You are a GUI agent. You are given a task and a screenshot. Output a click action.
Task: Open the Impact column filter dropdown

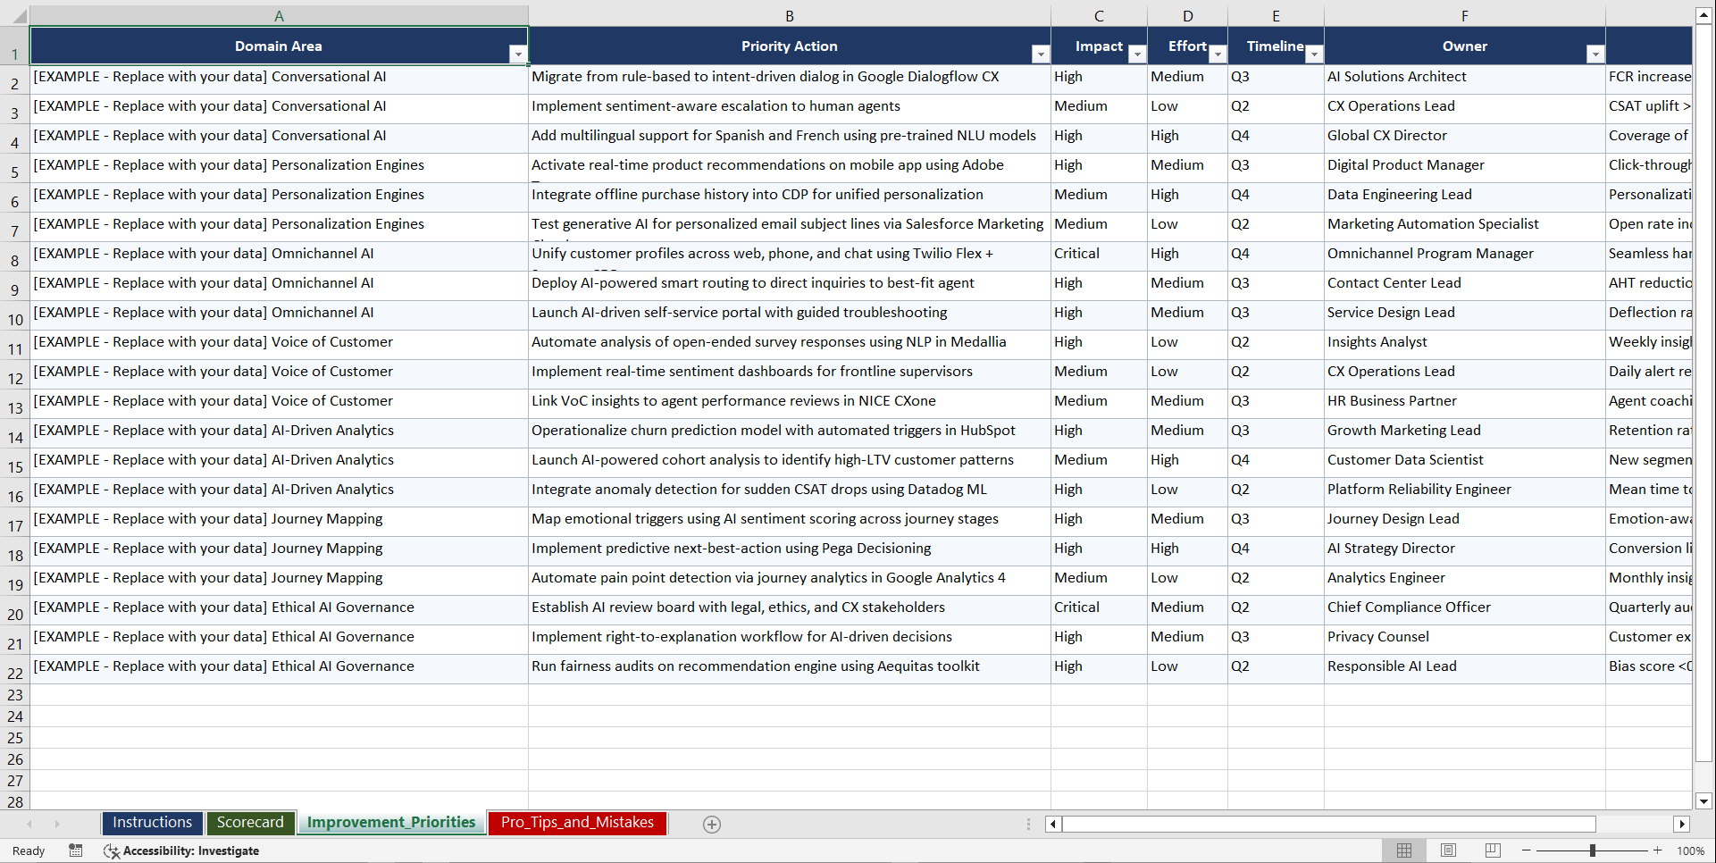[x=1137, y=54]
